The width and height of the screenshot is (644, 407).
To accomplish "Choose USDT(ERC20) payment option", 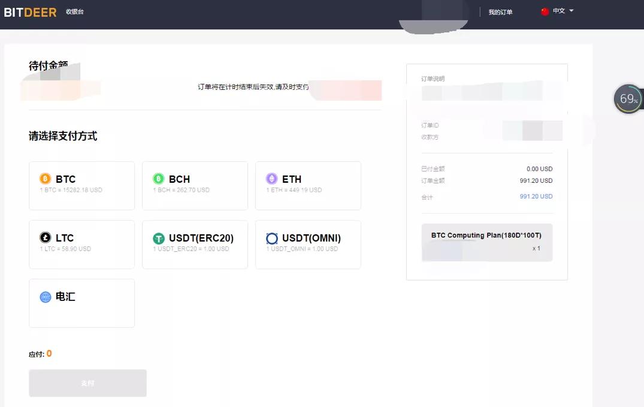I will pyautogui.click(x=195, y=245).
